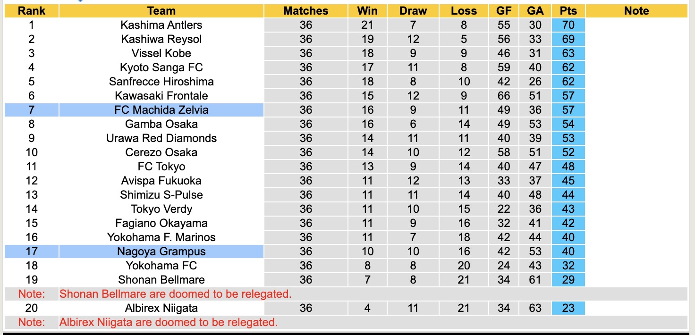Select the highlighted FC Machida Zelvia row
The image size is (695, 335).
tap(161, 110)
